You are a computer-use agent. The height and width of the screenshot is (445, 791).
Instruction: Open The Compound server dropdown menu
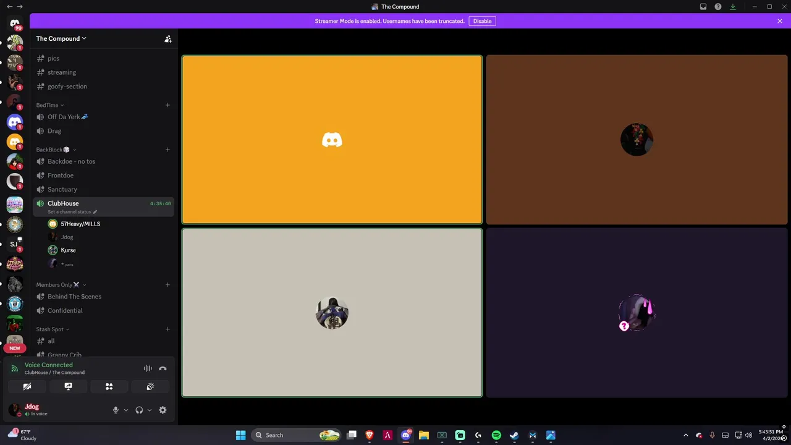coord(61,38)
